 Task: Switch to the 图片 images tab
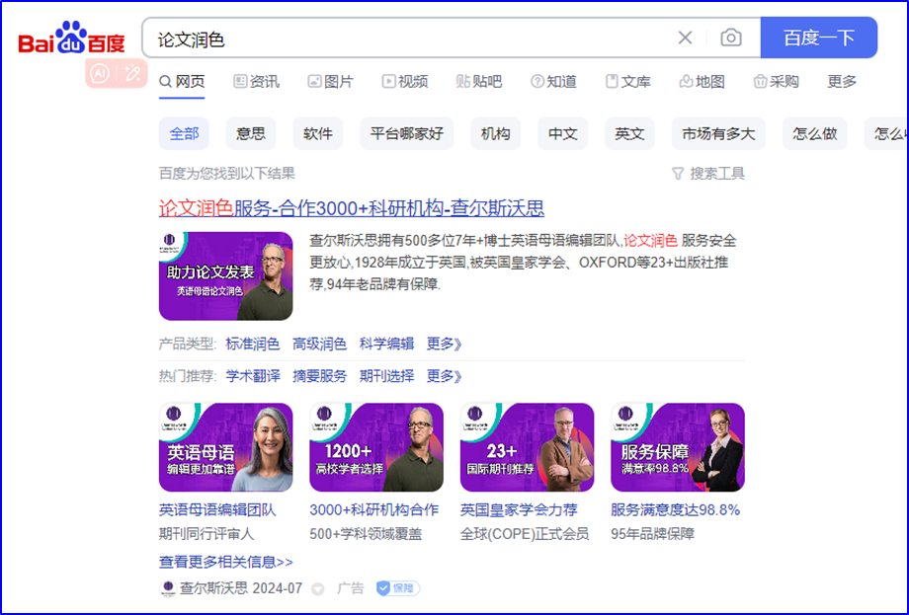(330, 81)
